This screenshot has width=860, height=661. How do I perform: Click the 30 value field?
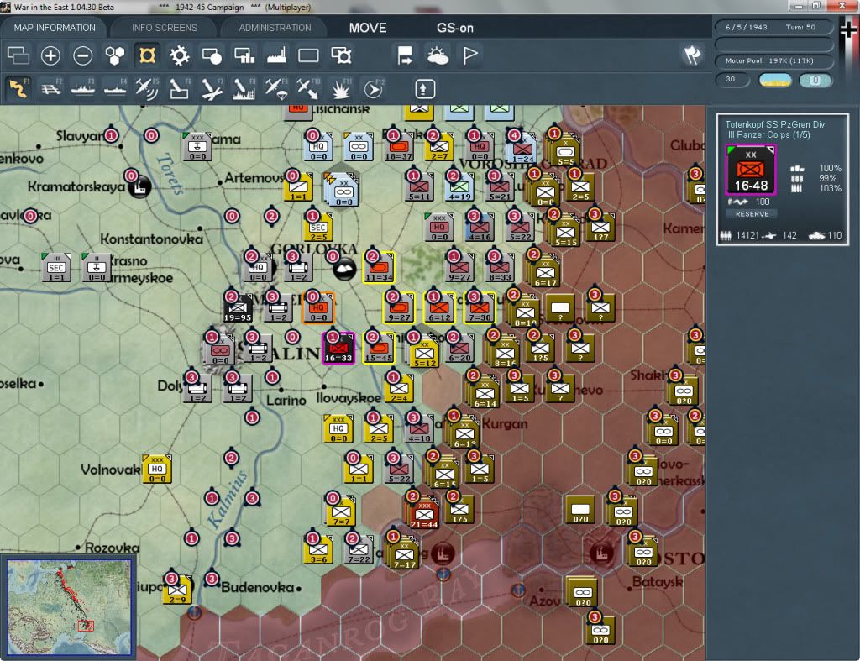tap(732, 80)
